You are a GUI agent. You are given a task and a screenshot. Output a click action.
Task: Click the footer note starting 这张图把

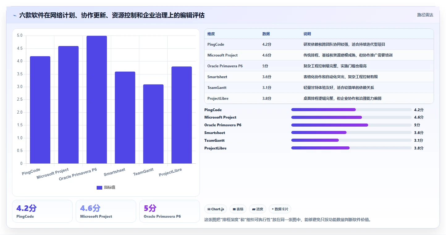(288, 220)
